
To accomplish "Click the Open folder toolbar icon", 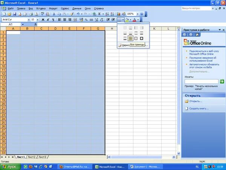I will click(9, 14).
